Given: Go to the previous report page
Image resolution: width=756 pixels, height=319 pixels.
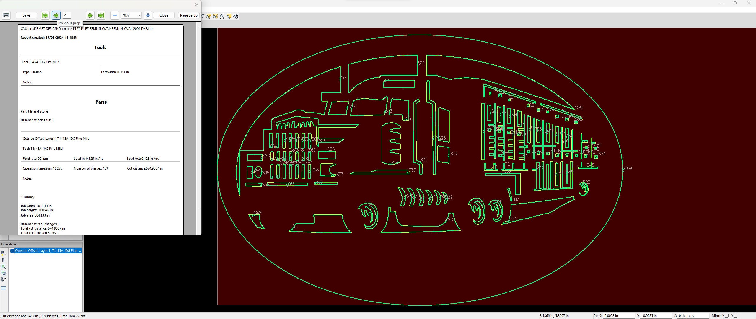Looking at the screenshot, I should 56,15.
